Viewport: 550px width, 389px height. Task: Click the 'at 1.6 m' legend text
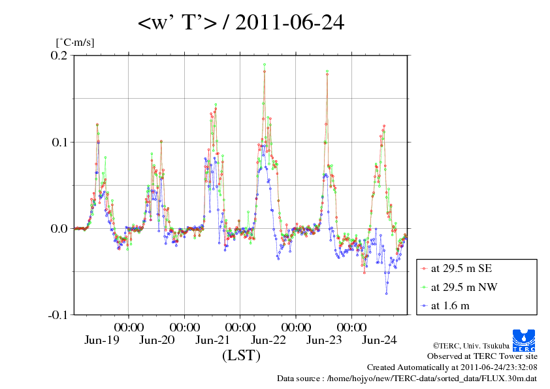pos(450,306)
